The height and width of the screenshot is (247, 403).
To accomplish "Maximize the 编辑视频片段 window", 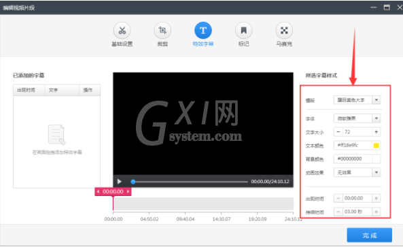I will [x=387, y=7].
